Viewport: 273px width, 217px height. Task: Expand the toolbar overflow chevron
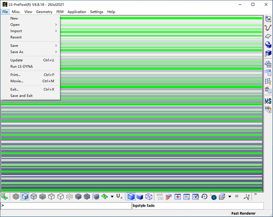coord(256,194)
